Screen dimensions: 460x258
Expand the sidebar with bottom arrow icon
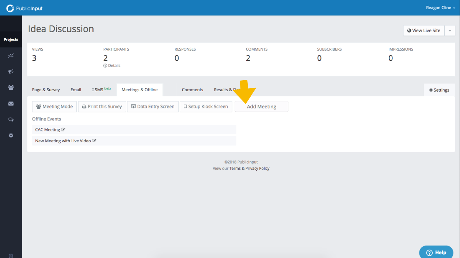coord(11,255)
